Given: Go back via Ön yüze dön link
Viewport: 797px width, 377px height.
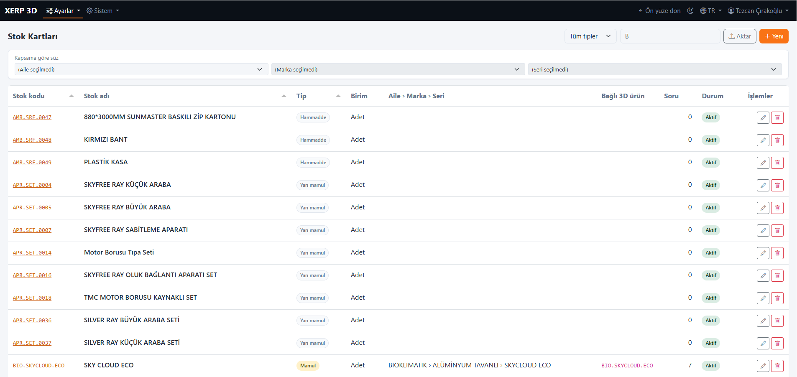Looking at the screenshot, I should pos(659,11).
